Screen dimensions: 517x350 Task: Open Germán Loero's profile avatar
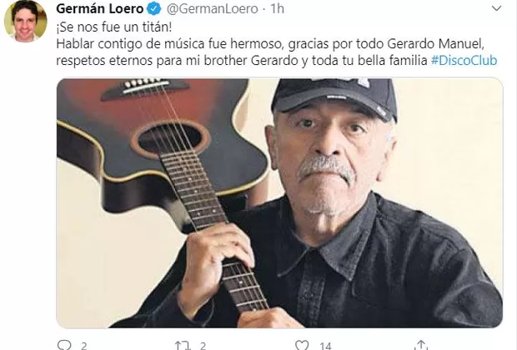point(25,22)
